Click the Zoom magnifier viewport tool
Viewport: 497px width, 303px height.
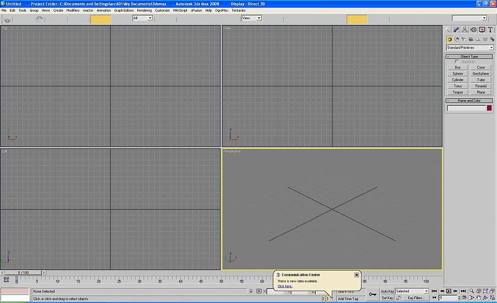[472, 291]
